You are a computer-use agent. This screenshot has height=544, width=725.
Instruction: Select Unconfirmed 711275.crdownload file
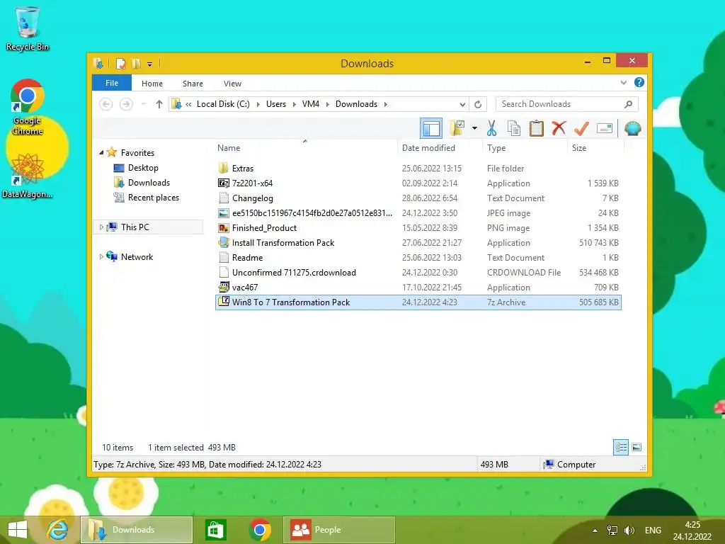coord(418,273)
